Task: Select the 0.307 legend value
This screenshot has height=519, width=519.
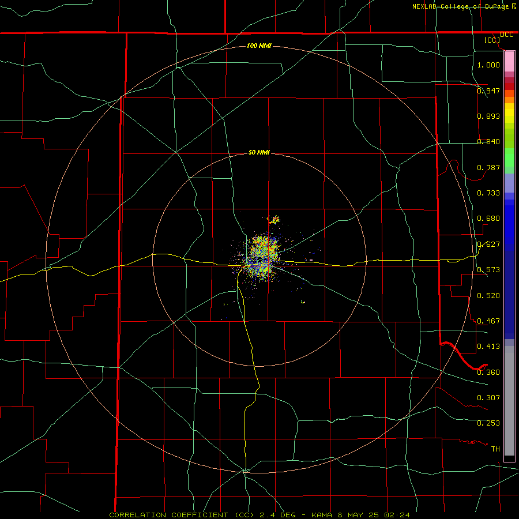Action: point(488,397)
